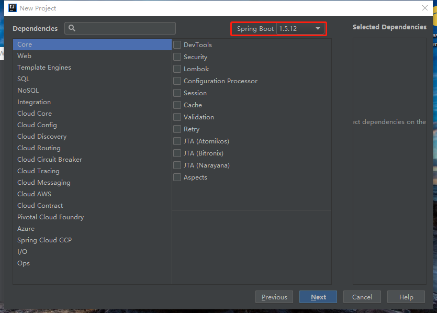Select the Cloud Core category
437x313 pixels.
coord(92,114)
